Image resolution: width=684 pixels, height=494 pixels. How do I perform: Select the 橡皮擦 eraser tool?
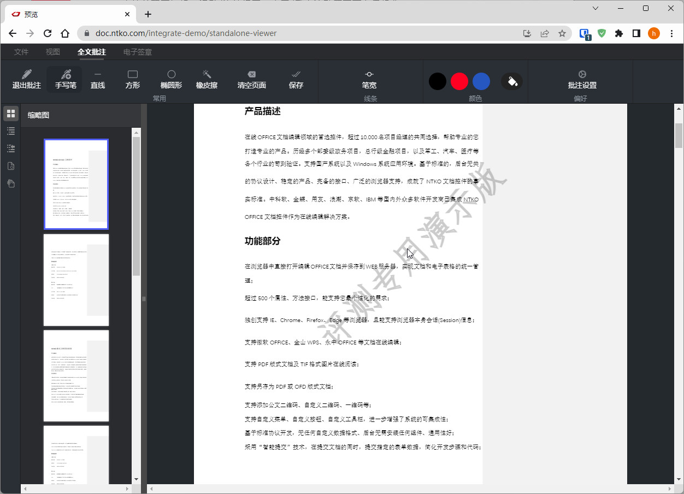click(207, 80)
